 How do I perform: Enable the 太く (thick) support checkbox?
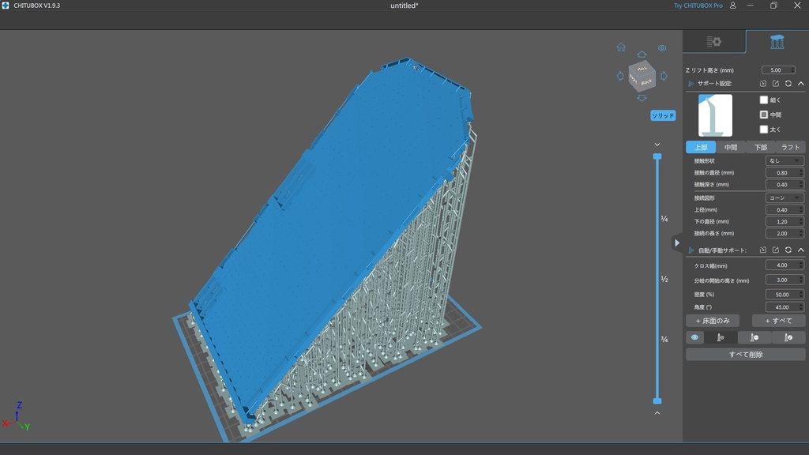764,129
